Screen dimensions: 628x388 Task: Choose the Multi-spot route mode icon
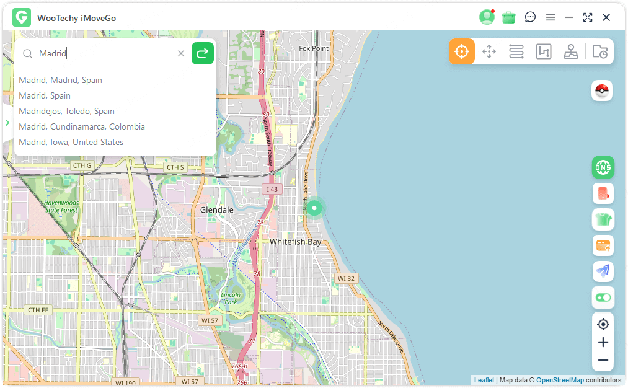coord(543,51)
